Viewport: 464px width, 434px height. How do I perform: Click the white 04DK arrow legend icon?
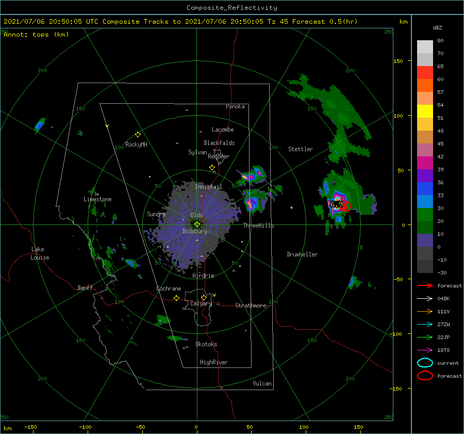(425, 298)
